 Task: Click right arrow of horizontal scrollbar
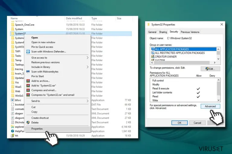pos(214,63)
